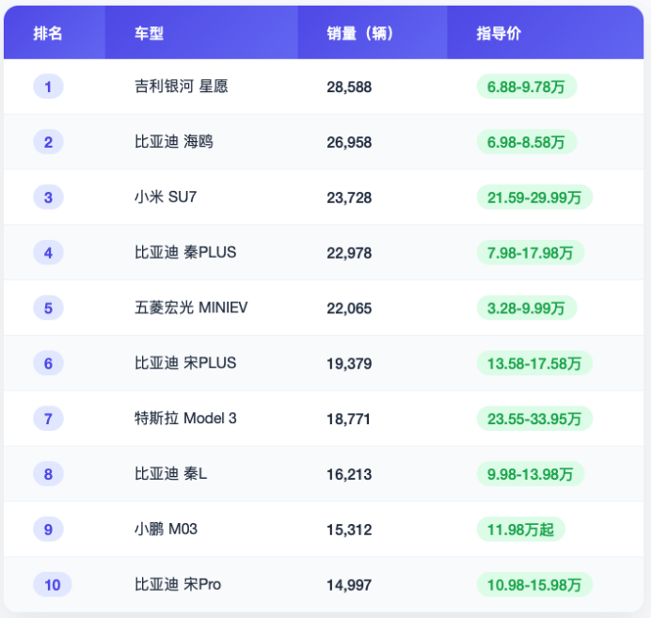Click sales figure 16,213

(349, 474)
